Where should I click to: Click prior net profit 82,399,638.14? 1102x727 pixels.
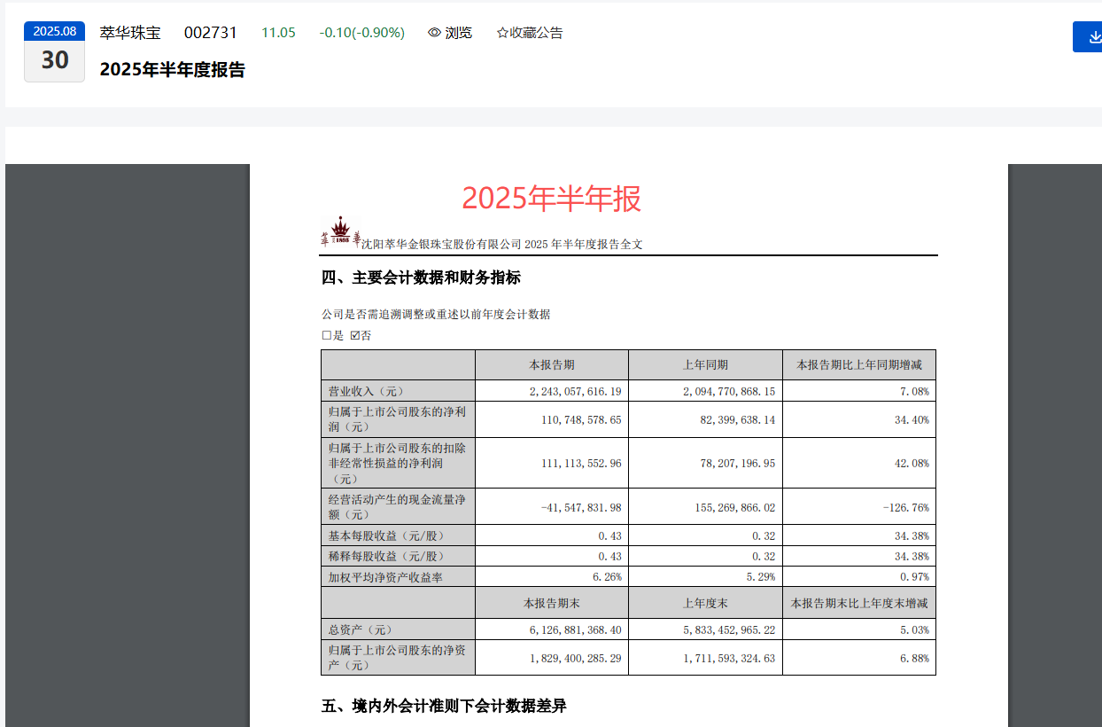(x=738, y=419)
